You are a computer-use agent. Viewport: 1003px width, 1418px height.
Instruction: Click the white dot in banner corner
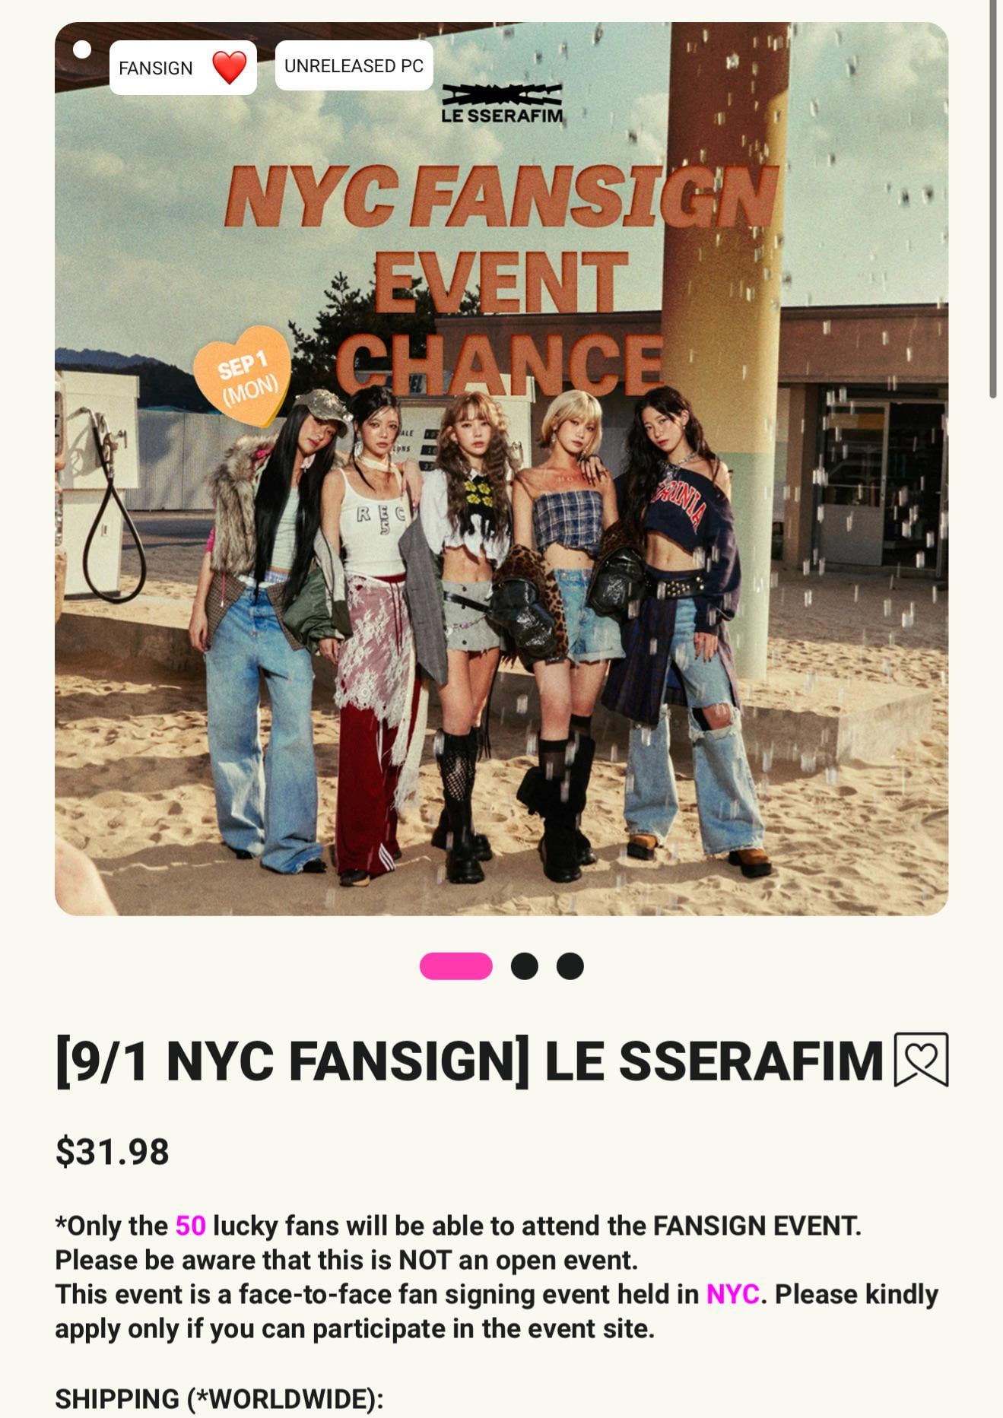[82, 50]
